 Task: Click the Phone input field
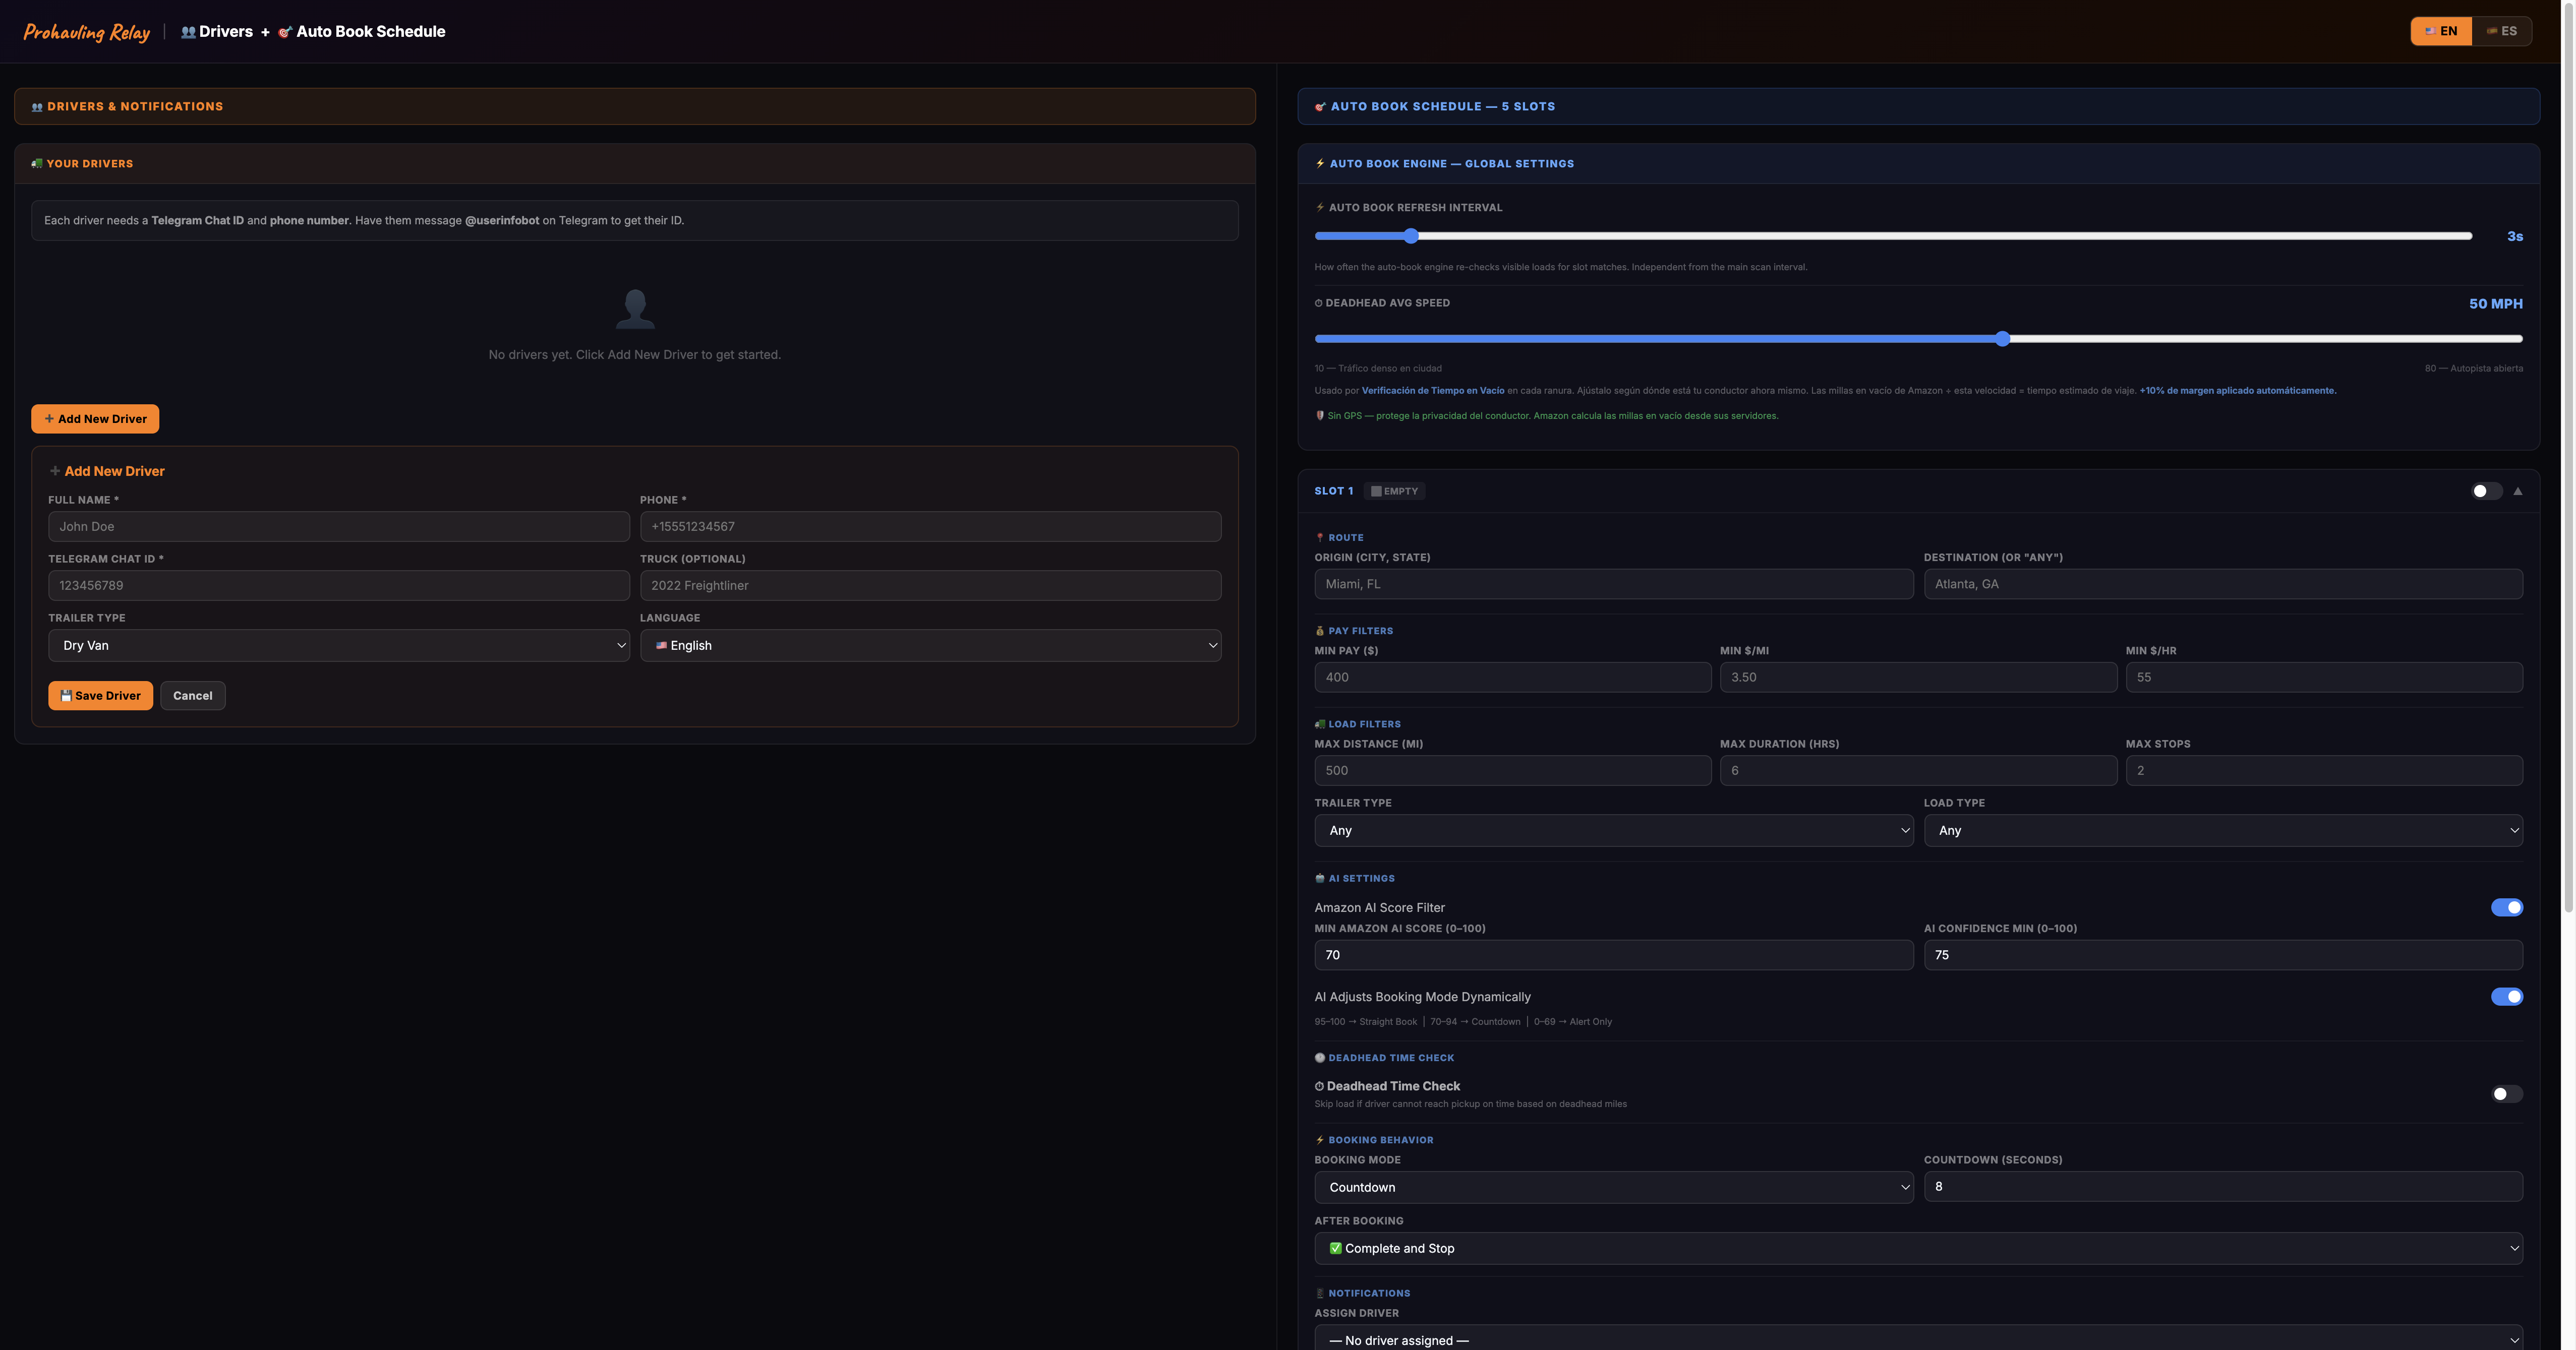point(931,527)
